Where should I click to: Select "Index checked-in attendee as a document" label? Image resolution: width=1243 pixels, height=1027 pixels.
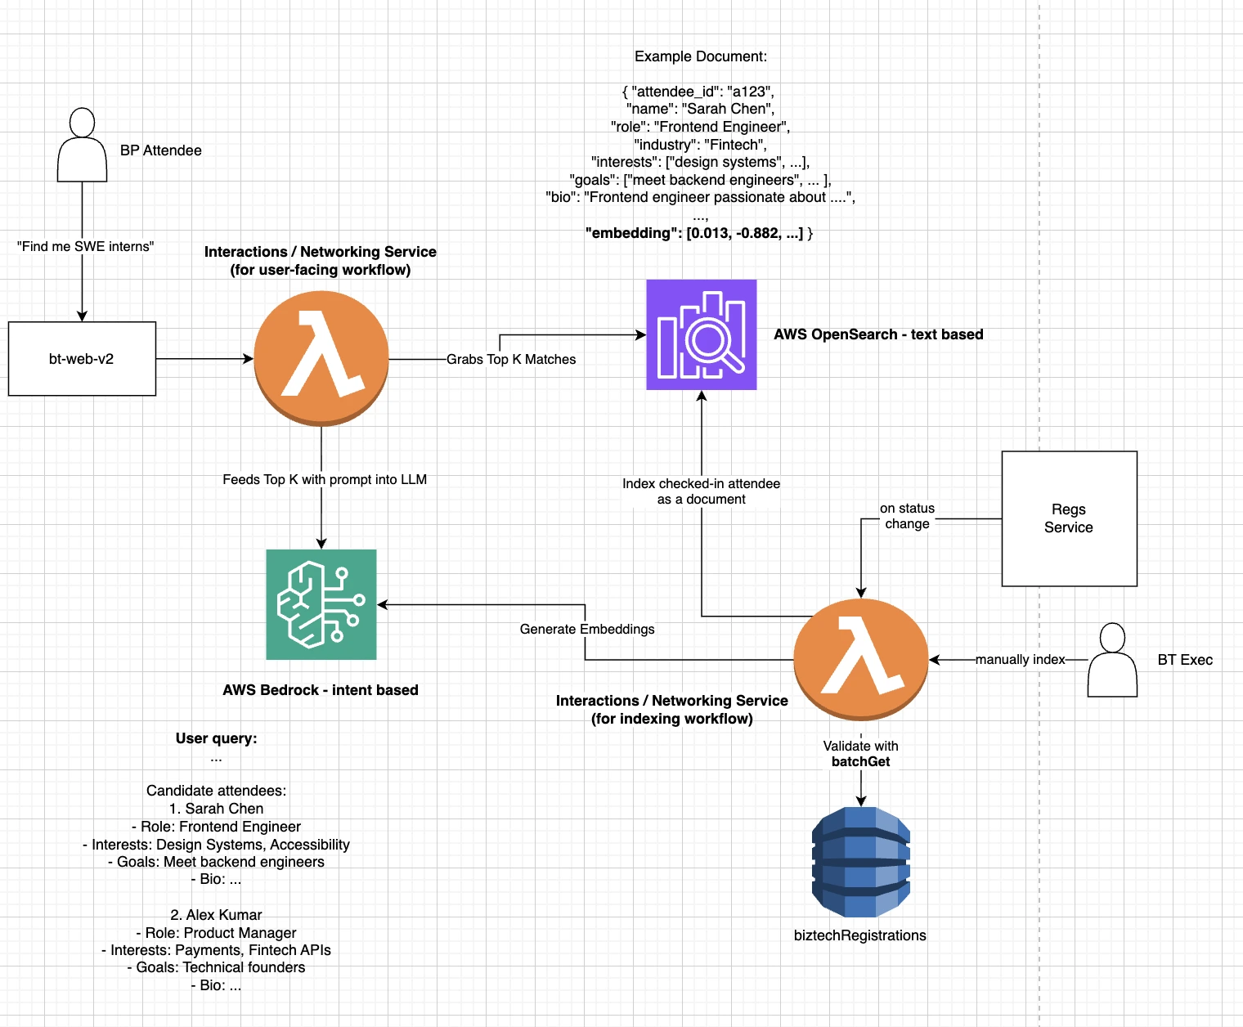point(702,491)
